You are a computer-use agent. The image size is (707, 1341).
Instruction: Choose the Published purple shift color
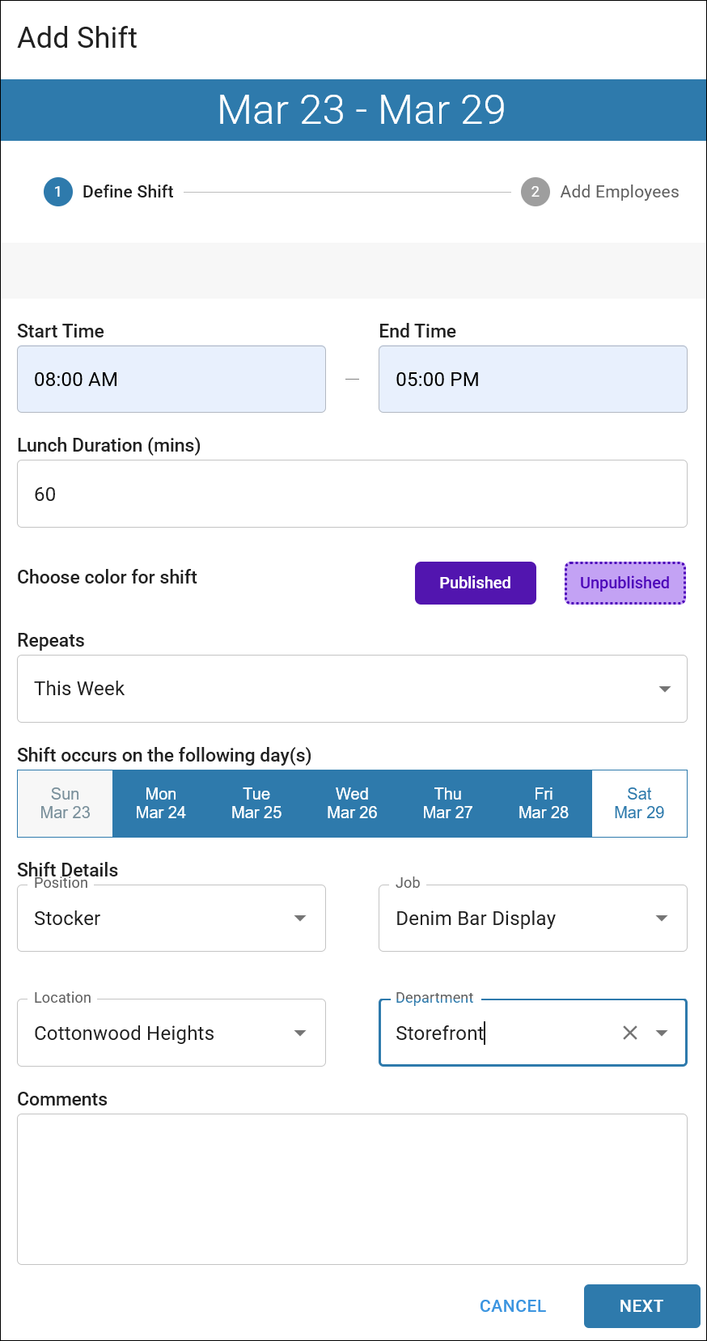click(x=475, y=583)
